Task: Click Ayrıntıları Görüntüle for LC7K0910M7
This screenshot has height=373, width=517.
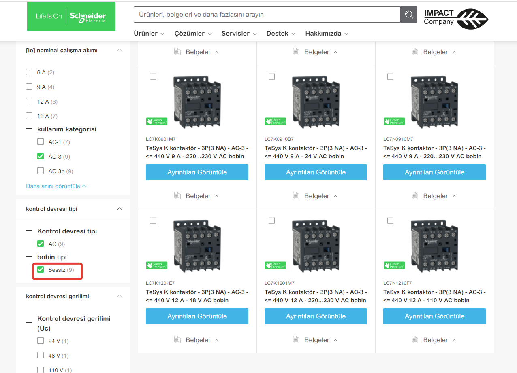Action: pos(434,172)
